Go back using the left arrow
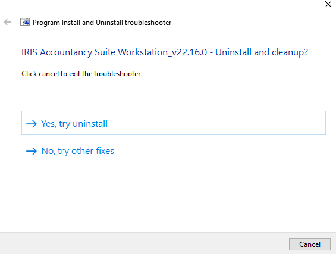This screenshot has height=254, width=336. point(7,22)
